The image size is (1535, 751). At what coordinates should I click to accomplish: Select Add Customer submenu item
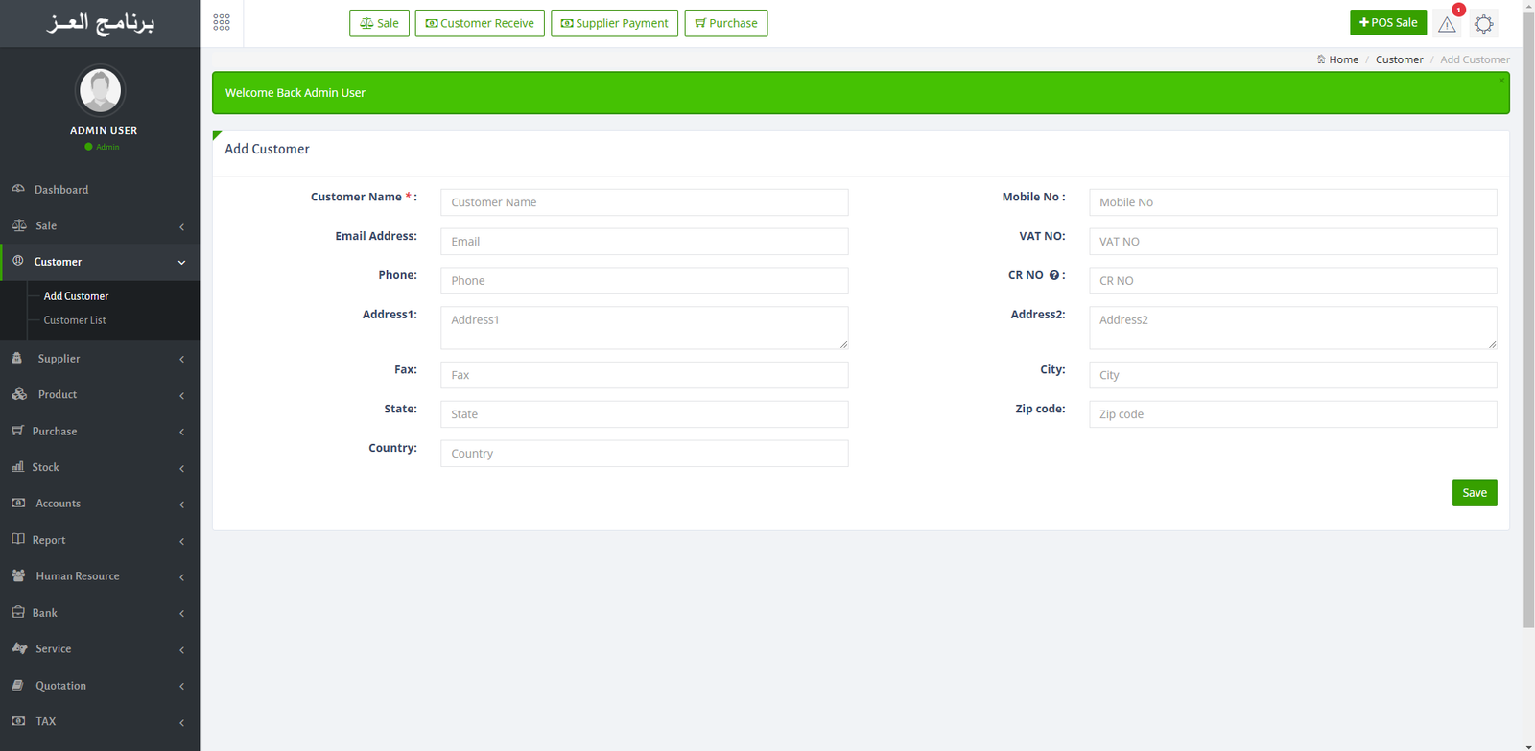(76, 296)
